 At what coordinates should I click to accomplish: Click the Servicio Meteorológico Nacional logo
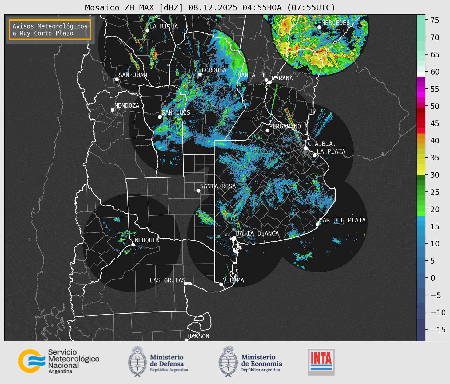click(58, 361)
